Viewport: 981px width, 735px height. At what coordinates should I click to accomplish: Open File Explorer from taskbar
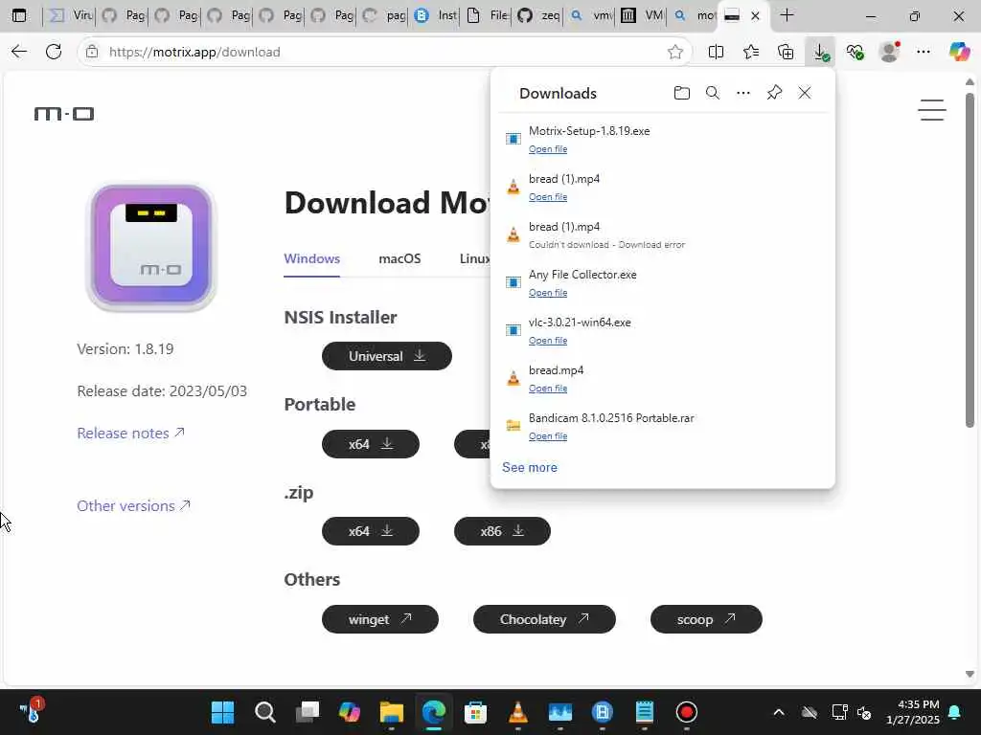pos(392,712)
